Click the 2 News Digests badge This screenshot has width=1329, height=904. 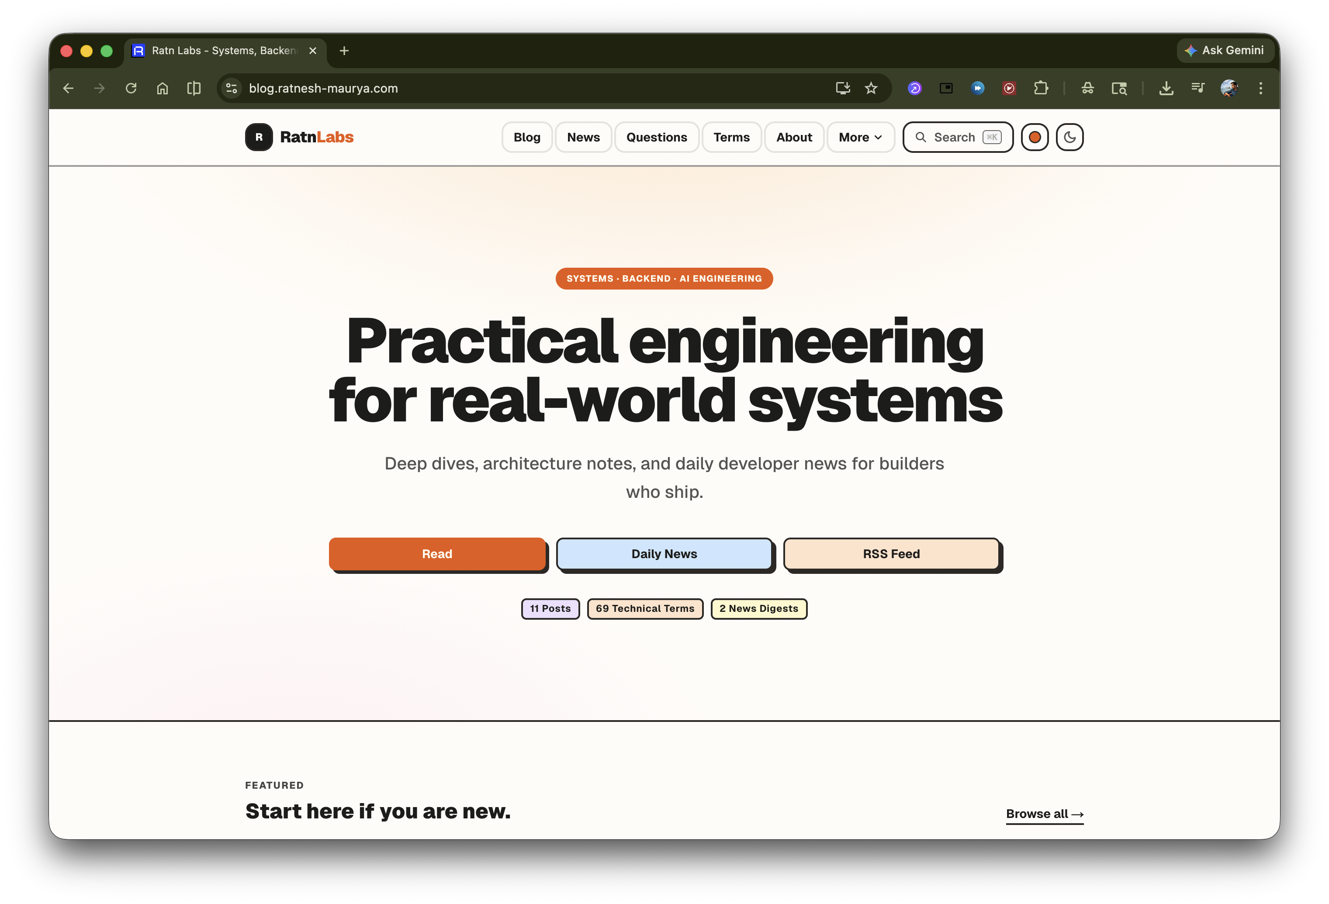click(x=758, y=608)
